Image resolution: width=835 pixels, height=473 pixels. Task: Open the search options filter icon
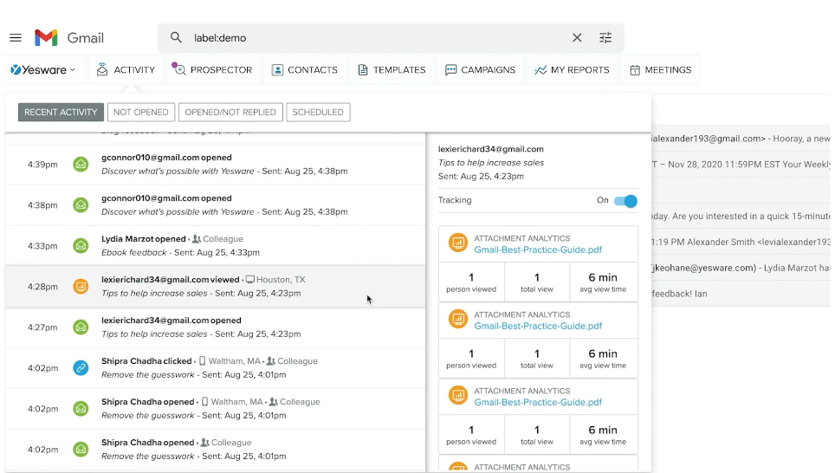tap(605, 38)
